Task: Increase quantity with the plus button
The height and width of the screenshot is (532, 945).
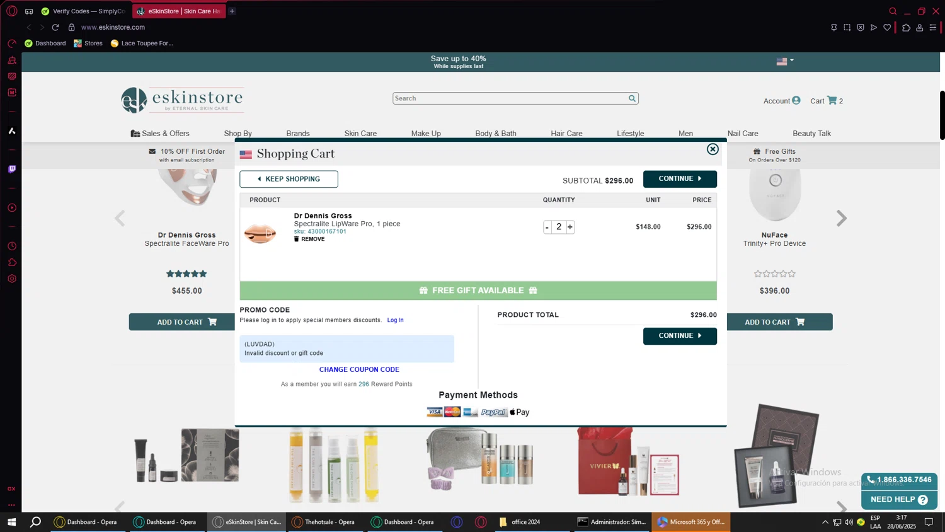Action: click(x=570, y=227)
